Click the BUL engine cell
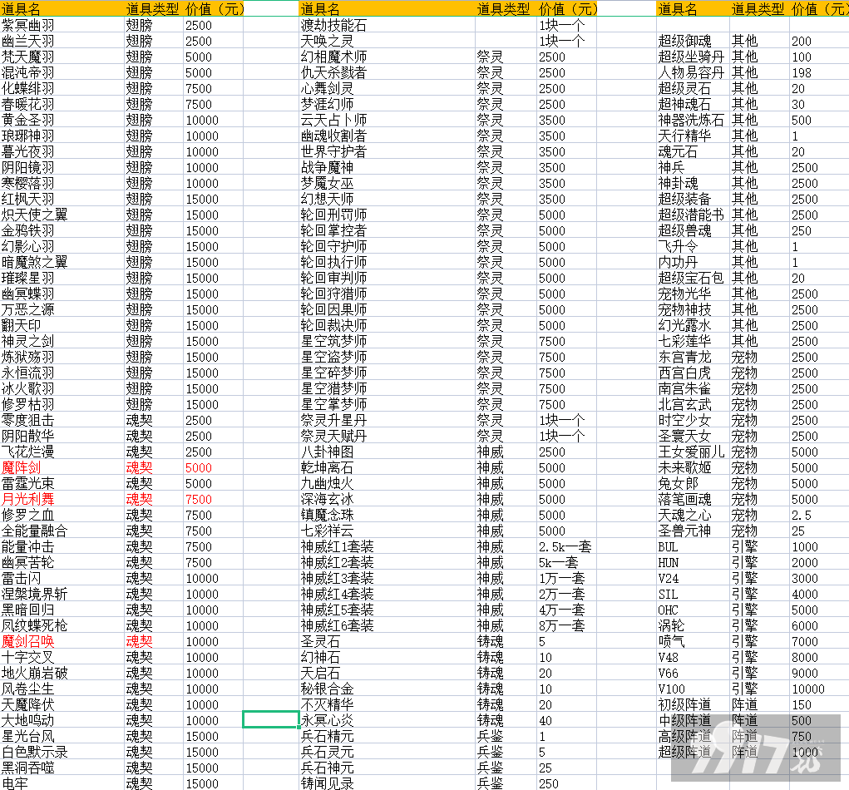 668,547
